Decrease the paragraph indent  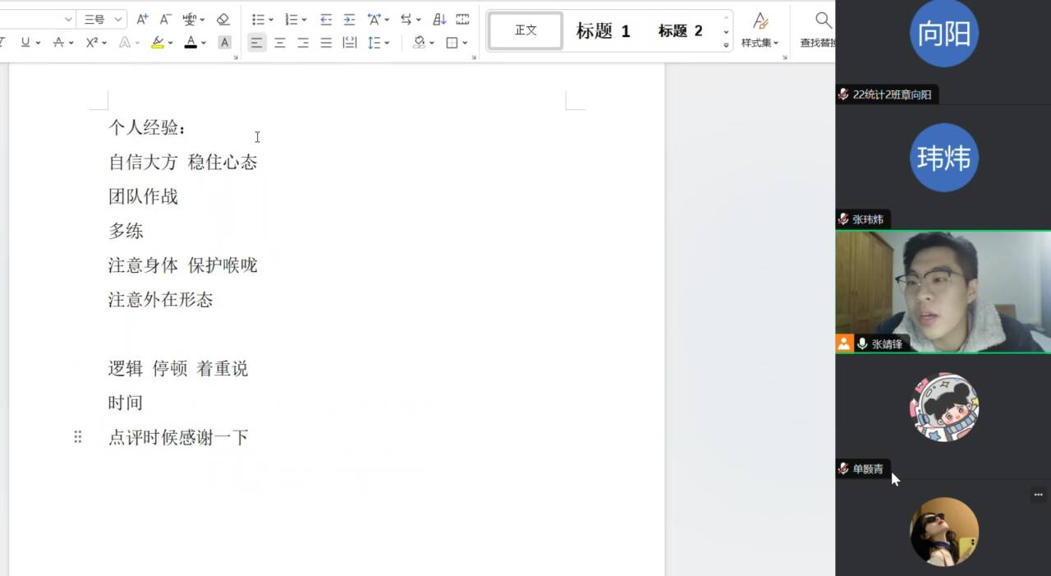326,19
